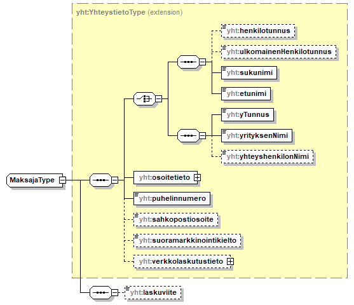This screenshot has width=354, height=305.
Task: Select the yht:suoramarkkinointikielto element
Action: coord(187,240)
